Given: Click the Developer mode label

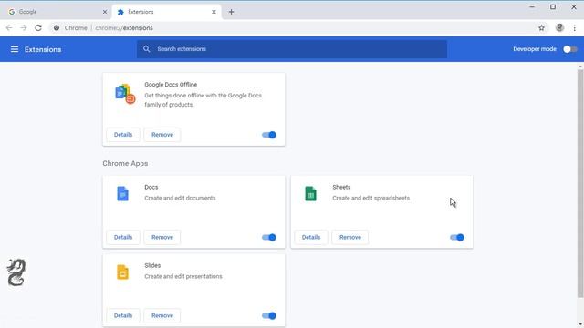Looking at the screenshot, I should [535, 49].
